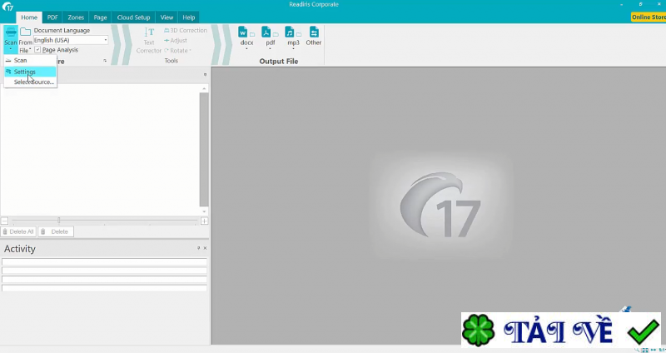The height and width of the screenshot is (353, 666).
Task: Switch to the Home tab
Action: [x=29, y=17]
